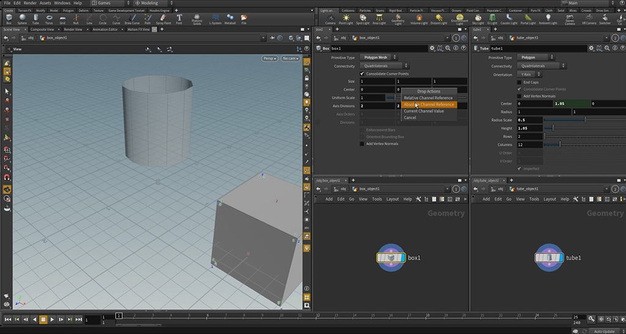Open the gear menu for box1 parameters
626x334 pixels.
coord(432,48)
